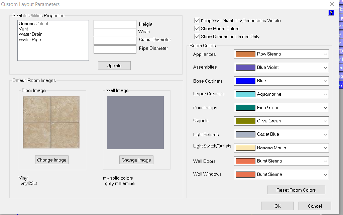Screen dimensions: 343x215
Task: Toggle Keep Wall Numbers\Dimensions Visible checkbox
Action: pyautogui.click(x=197, y=21)
